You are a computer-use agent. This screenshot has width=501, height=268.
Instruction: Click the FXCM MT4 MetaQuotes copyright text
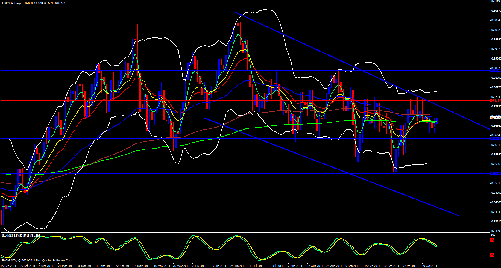click(37, 261)
